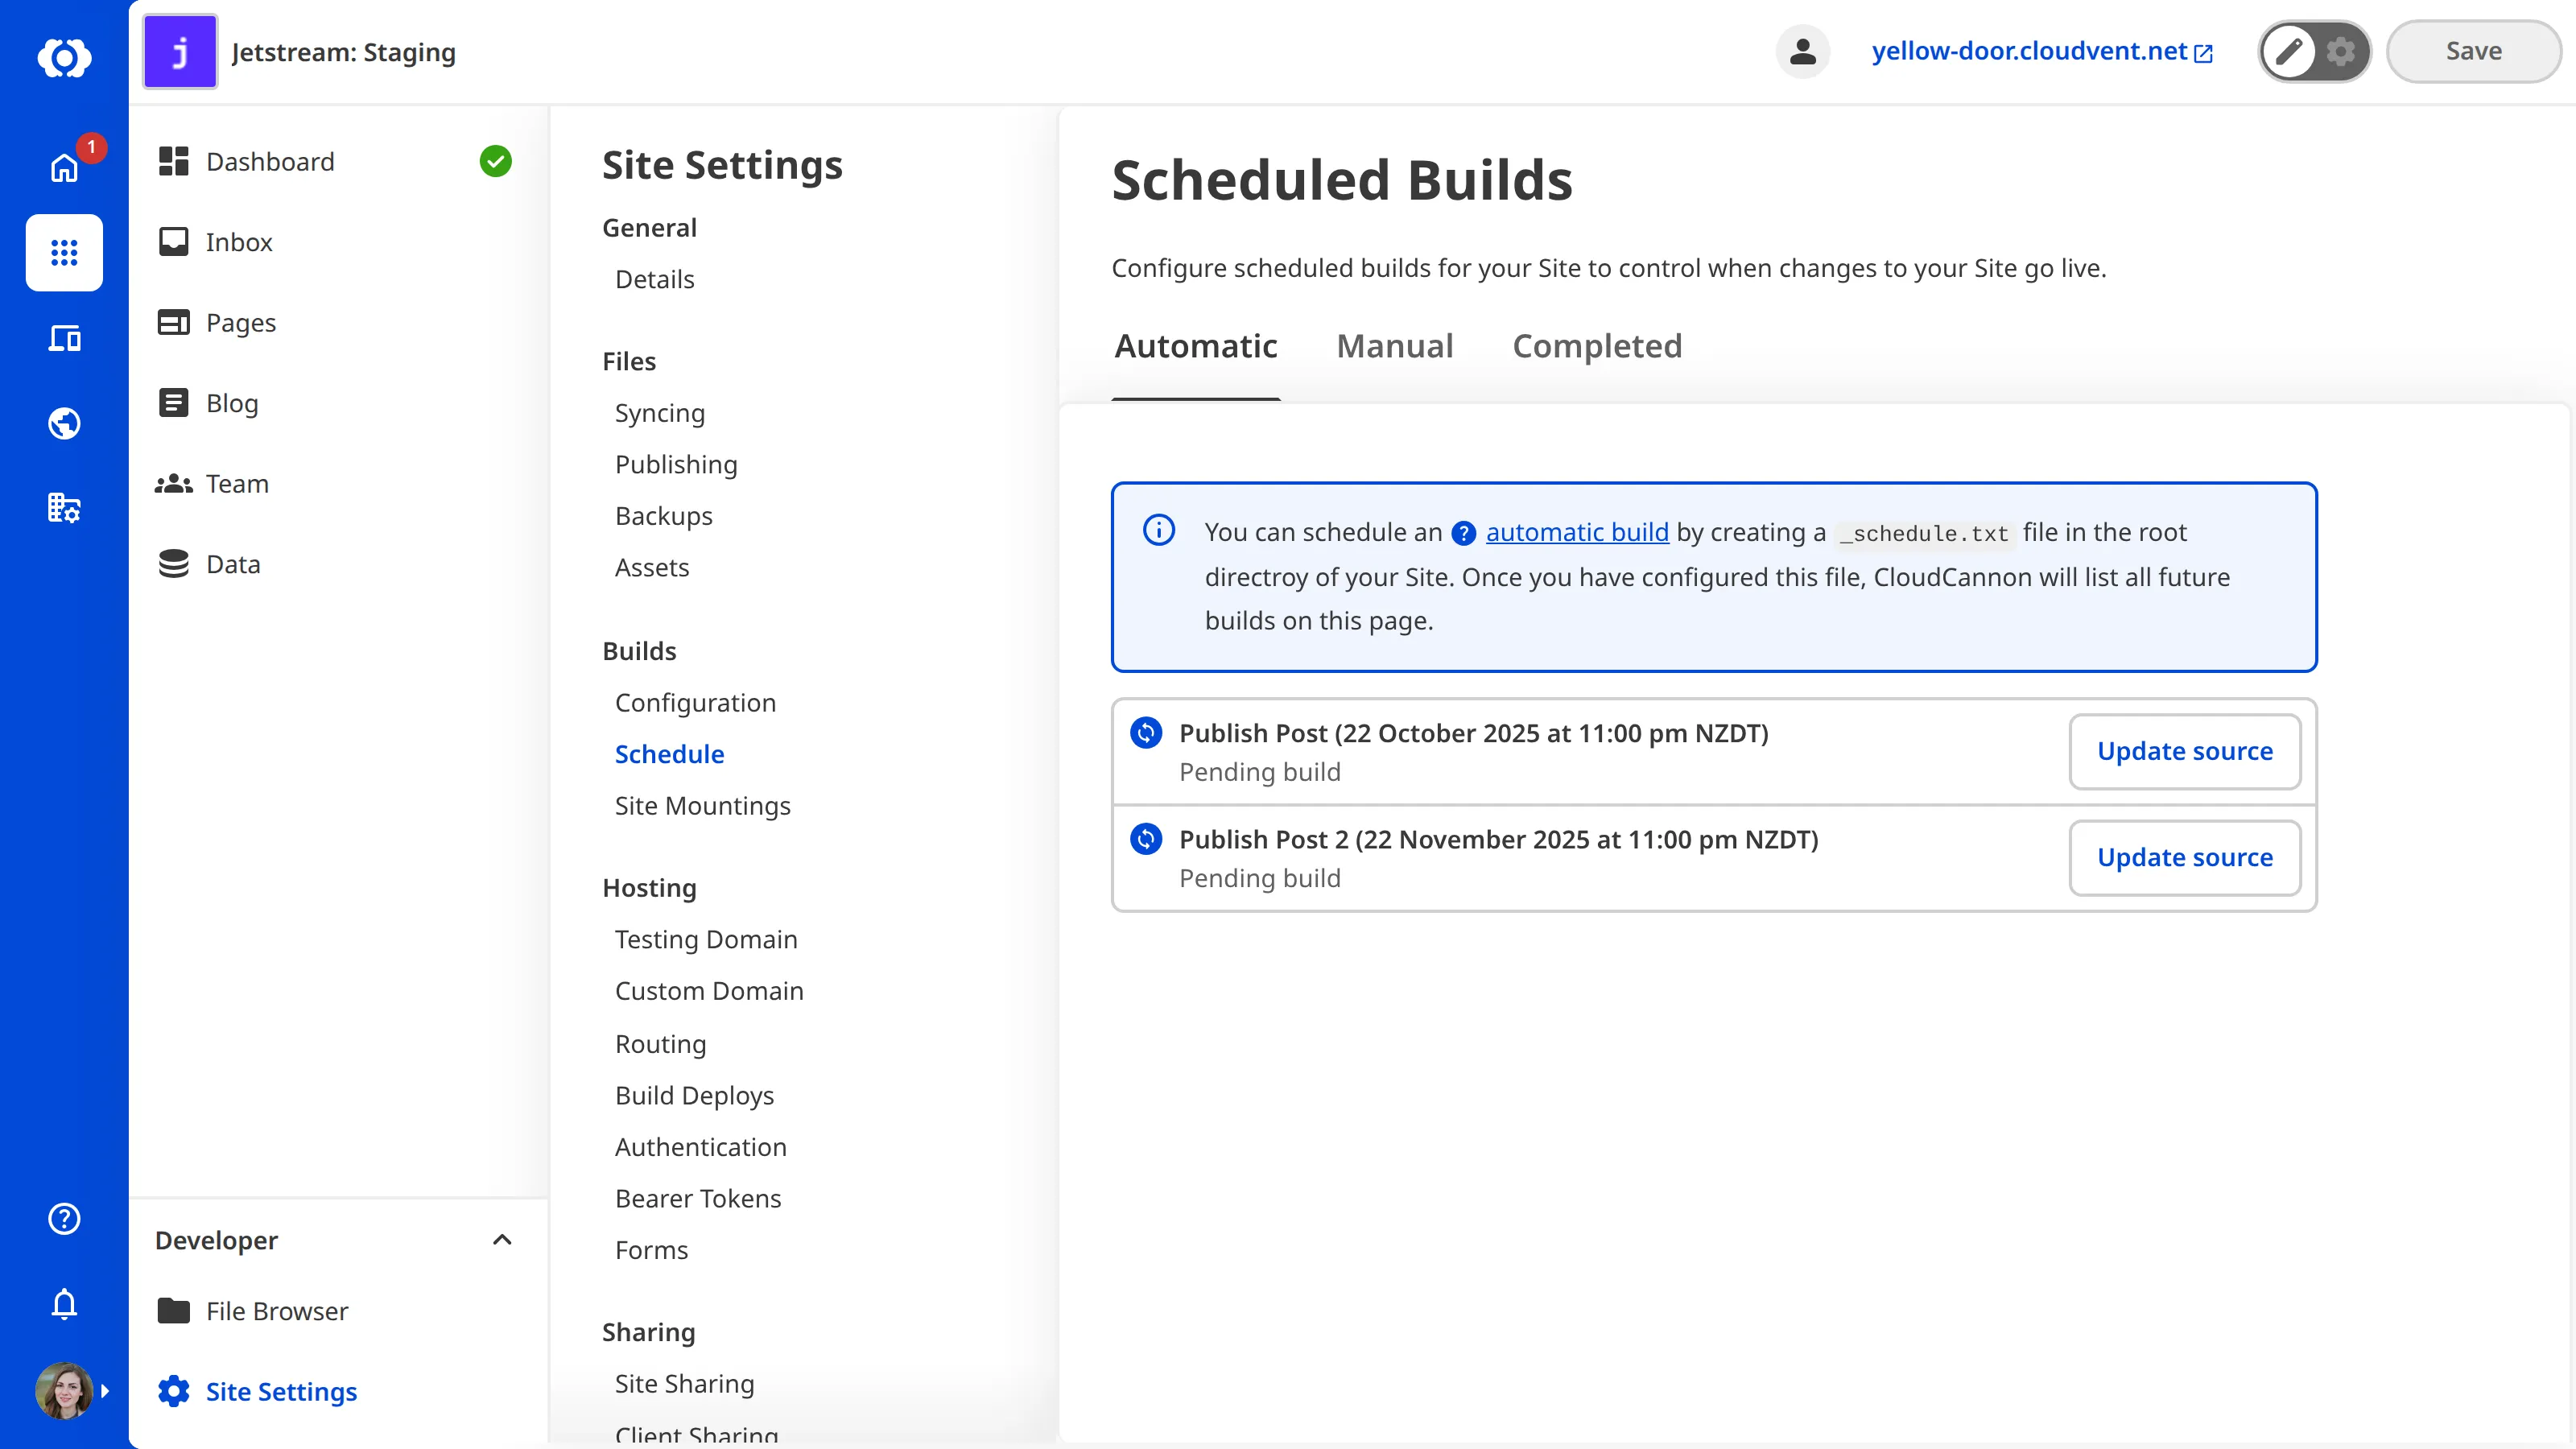Expand the arrow next to user avatar

[x=105, y=1391]
